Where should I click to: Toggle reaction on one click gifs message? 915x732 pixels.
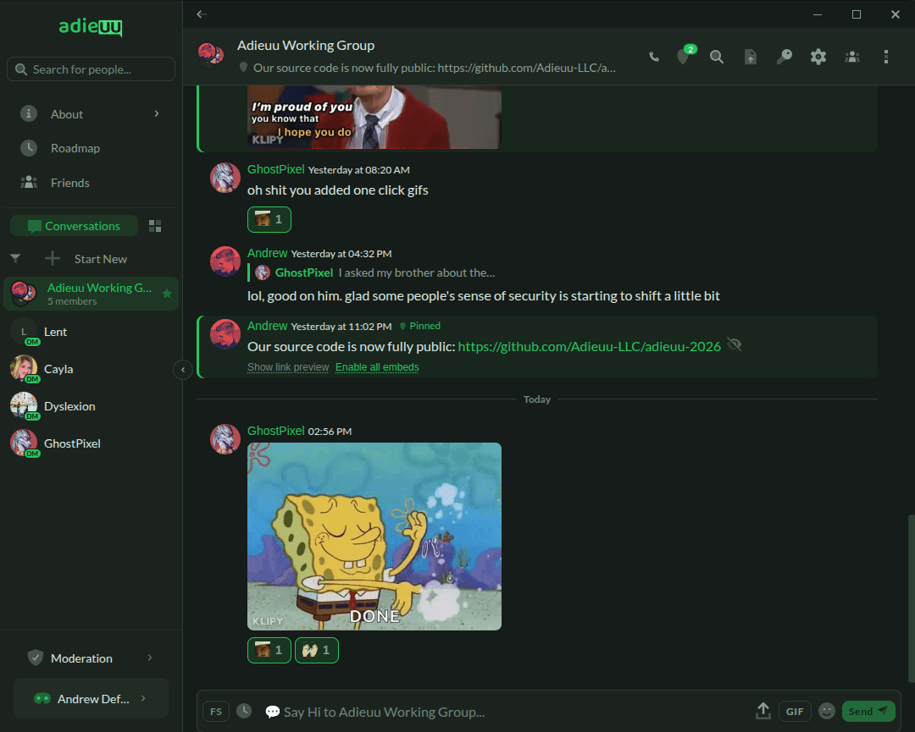(x=269, y=220)
